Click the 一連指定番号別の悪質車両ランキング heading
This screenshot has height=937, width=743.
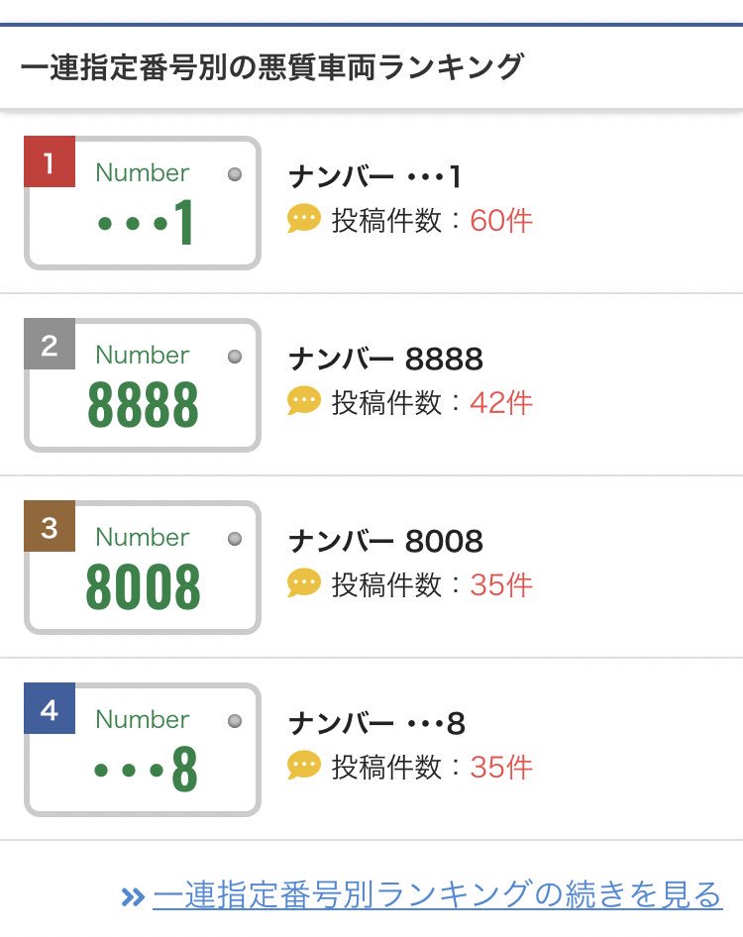272,66
